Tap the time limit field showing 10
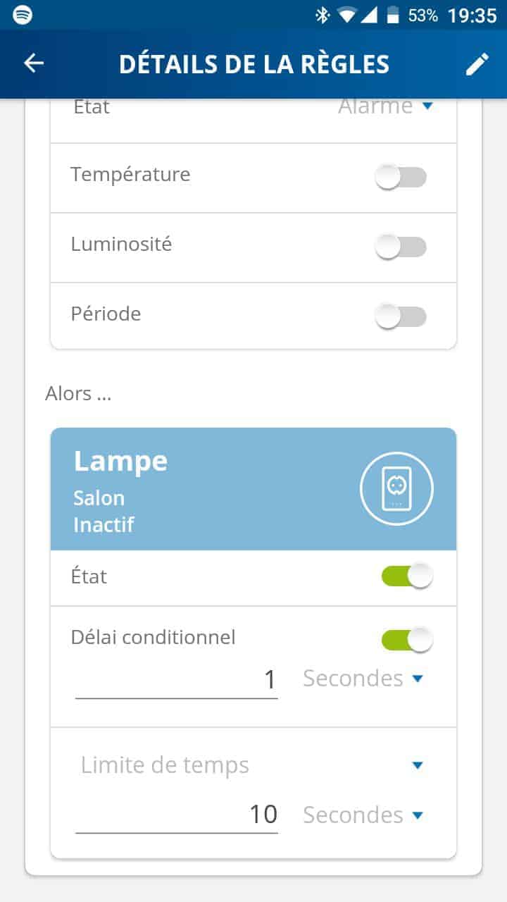This screenshot has width=507, height=902. pyautogui.click(x=176, y=815)
